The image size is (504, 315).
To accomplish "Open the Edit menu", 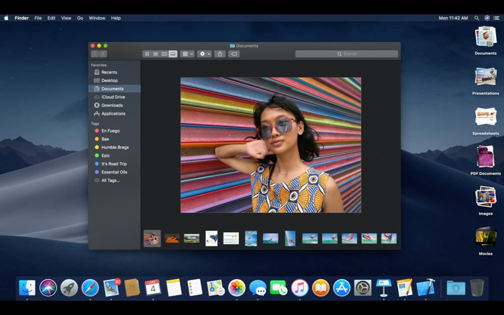I will [x=51, y=18].
